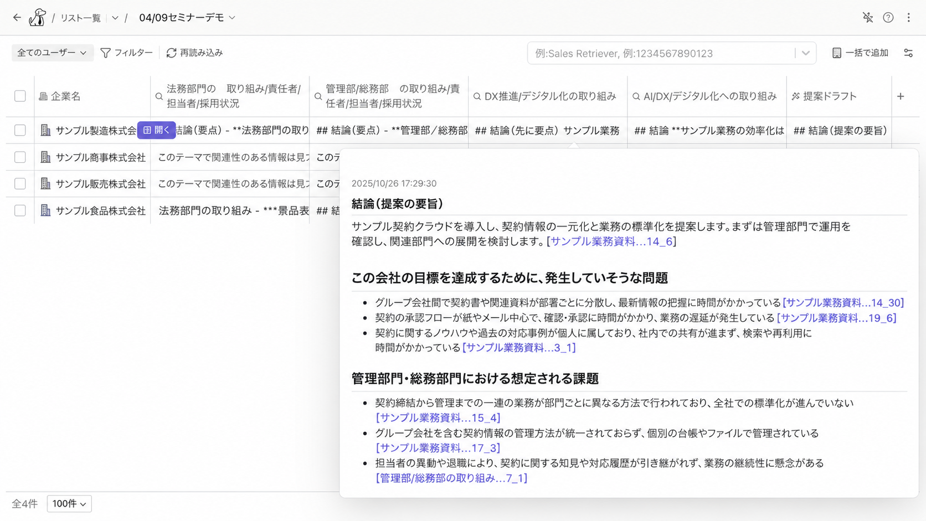Click the 企業名 header building icon
The image size is (926, 521).
click(x=43, y=96)
